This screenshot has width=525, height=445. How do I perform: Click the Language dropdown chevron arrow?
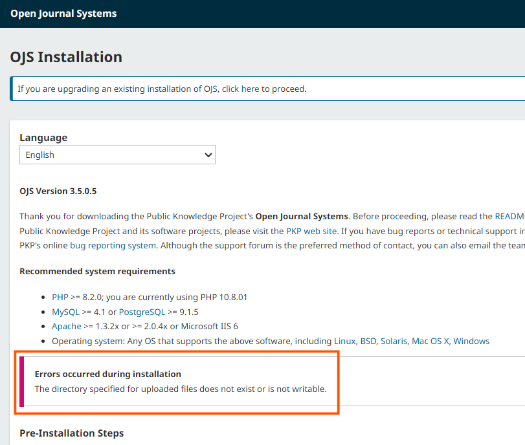coord(208,155)
